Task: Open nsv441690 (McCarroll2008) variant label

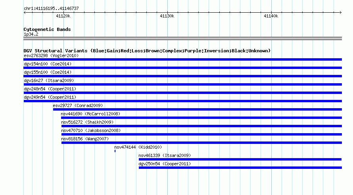Action: pos(90,114)
